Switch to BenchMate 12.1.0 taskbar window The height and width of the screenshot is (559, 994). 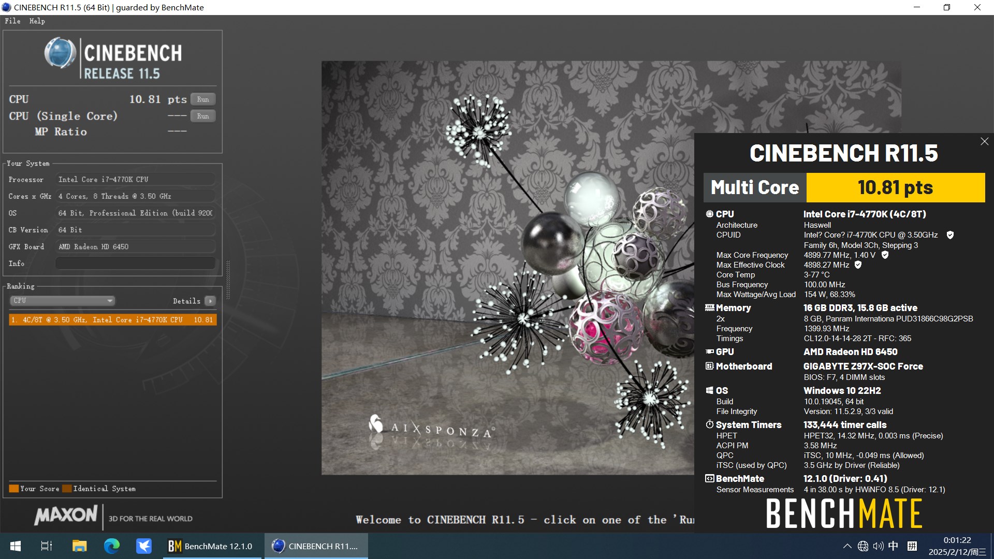point(211,546)
